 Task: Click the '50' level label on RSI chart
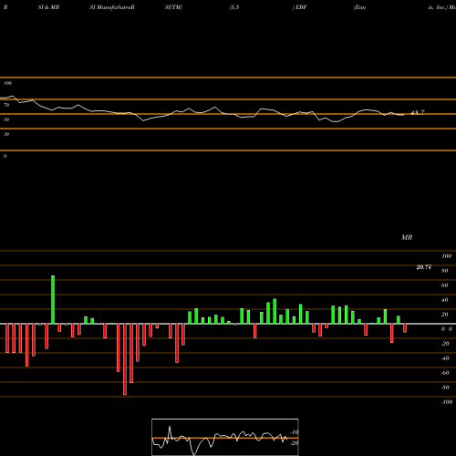(6, 119)
